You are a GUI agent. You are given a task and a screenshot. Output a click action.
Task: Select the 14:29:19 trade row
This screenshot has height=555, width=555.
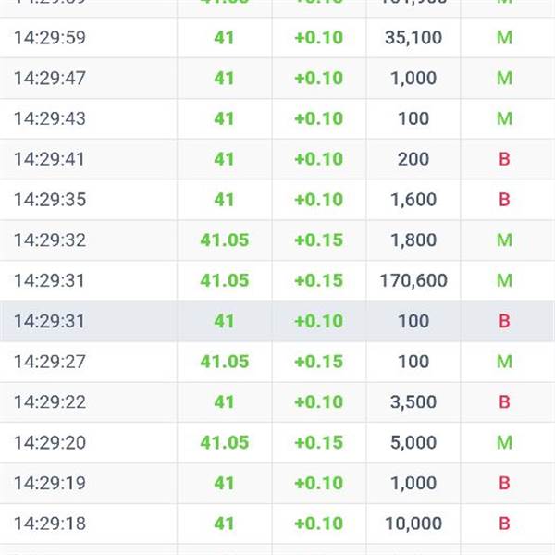coord(277,483)
